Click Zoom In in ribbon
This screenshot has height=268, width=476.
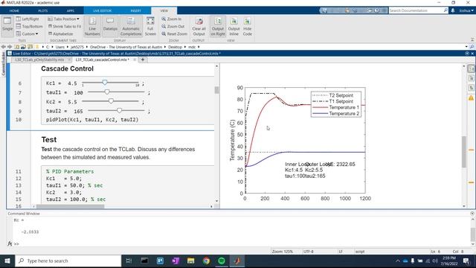coord(172,19)
